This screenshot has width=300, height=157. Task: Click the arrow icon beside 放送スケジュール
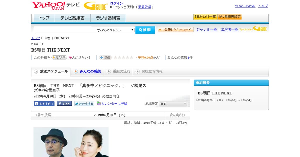click(36, 72)
